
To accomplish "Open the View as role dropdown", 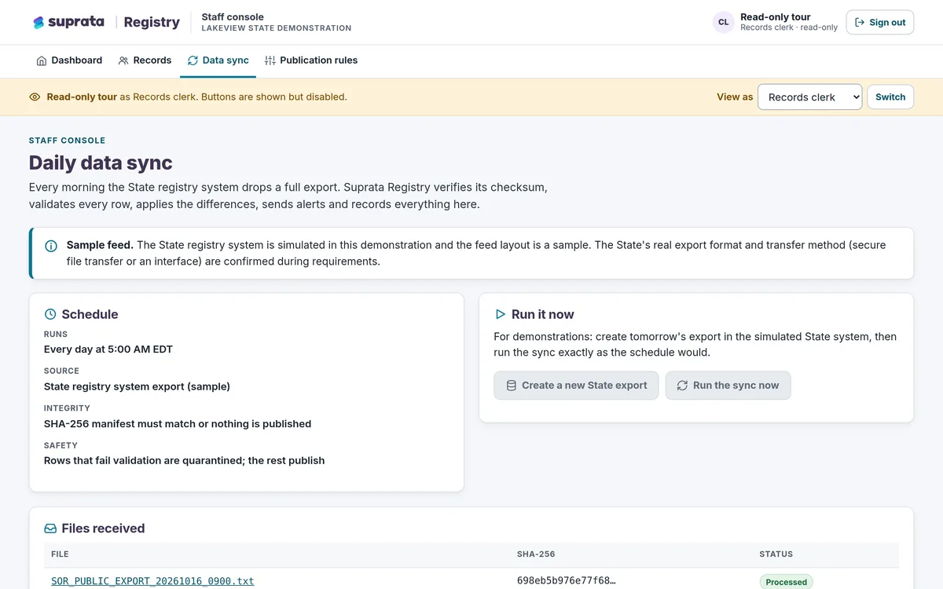I will click(x=809, y=97).
